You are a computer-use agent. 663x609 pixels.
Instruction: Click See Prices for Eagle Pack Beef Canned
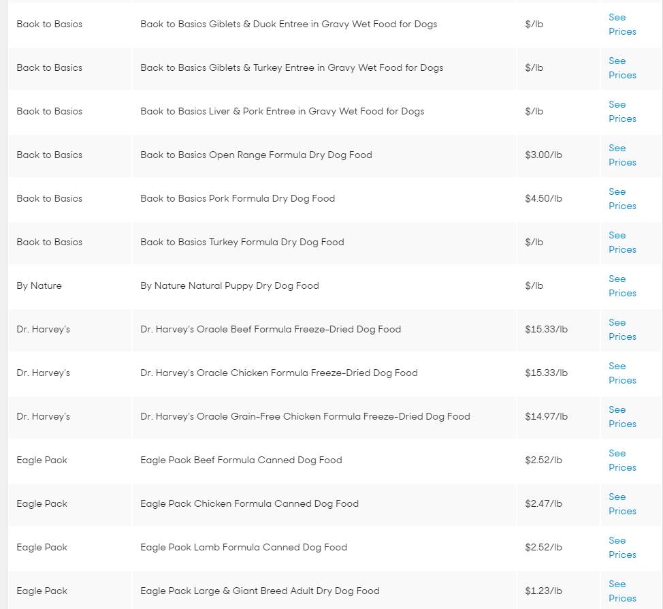coord(622,460)
